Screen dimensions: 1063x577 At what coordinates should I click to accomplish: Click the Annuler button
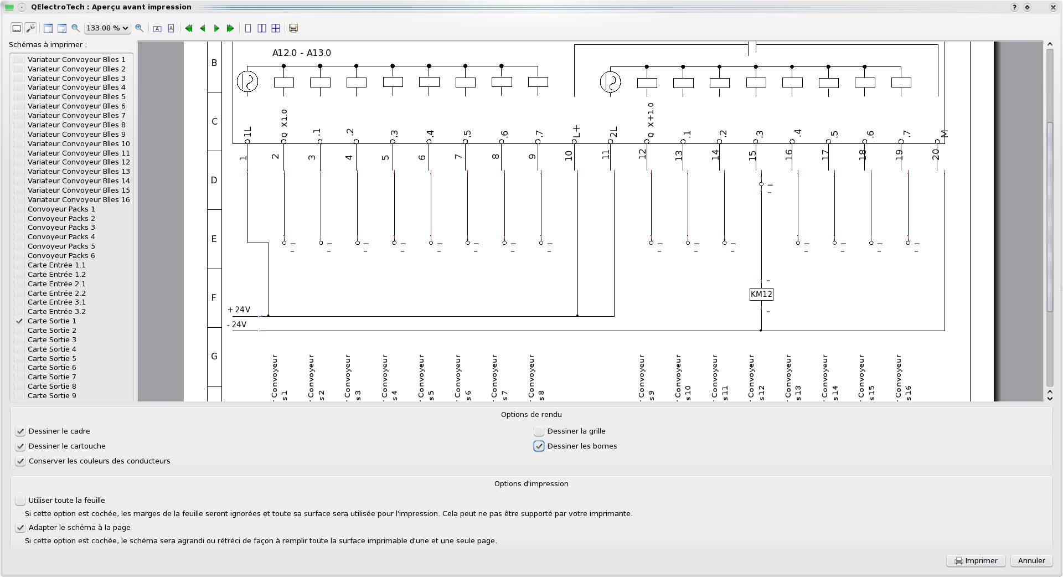pyautogui.click(x=1031, y=561)
